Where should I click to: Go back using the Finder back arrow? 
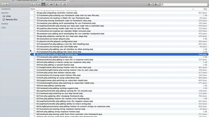click(3, 4)
